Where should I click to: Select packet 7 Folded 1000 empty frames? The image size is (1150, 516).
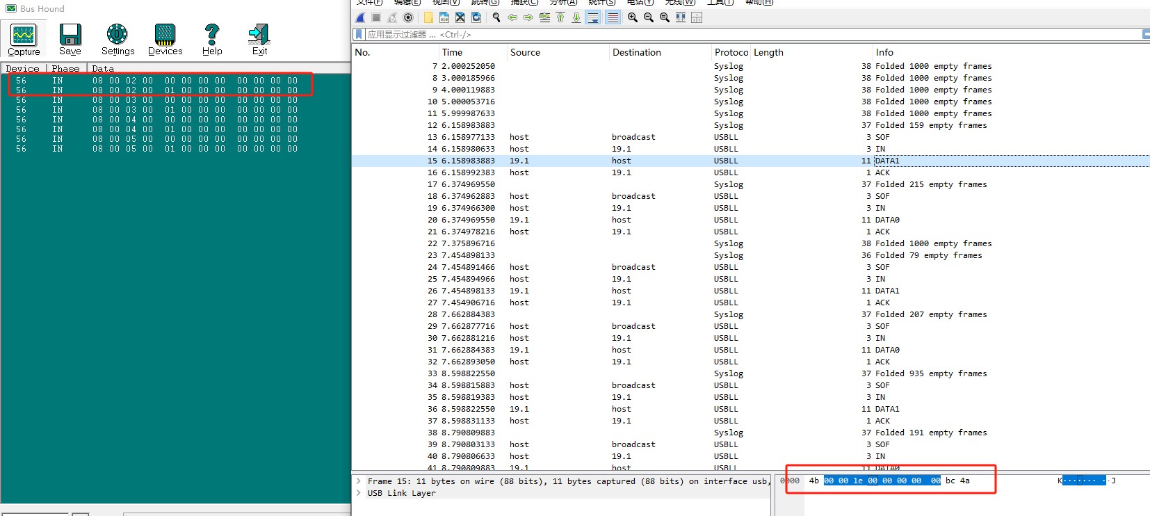(751, 66)
